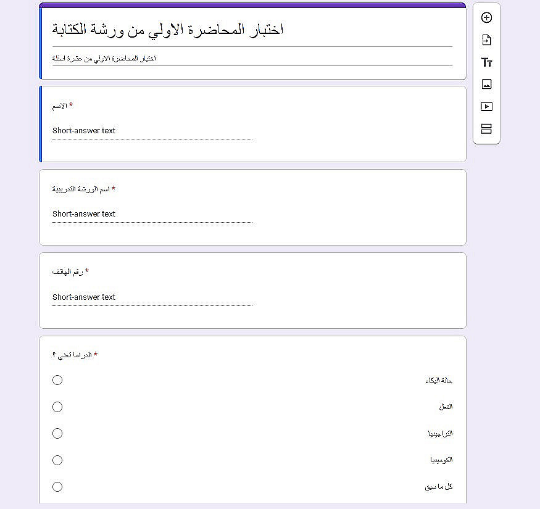This screenshot has width=540, height=509.
Task: Pick the الكوميديا radio option
Action: pyautogui.click(x=57, y=460)
